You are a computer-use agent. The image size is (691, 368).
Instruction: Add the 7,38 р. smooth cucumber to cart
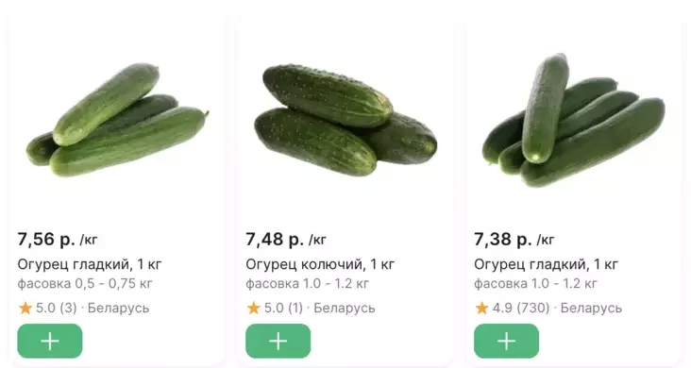506,341
